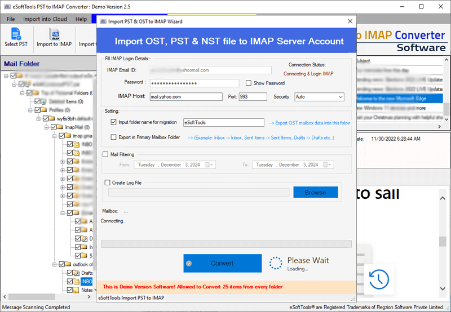Image resolution: width=451 pixels, height=312 pixels.
Task: Close the Import PST & OST to IMAP Wizard
Action: [350, 21]
